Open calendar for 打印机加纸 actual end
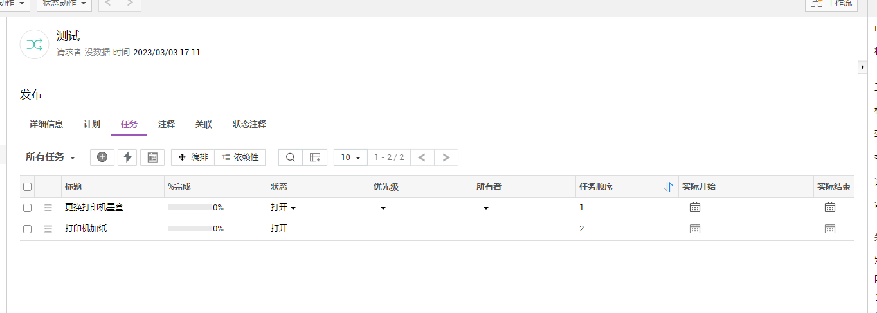 (830, 229)
